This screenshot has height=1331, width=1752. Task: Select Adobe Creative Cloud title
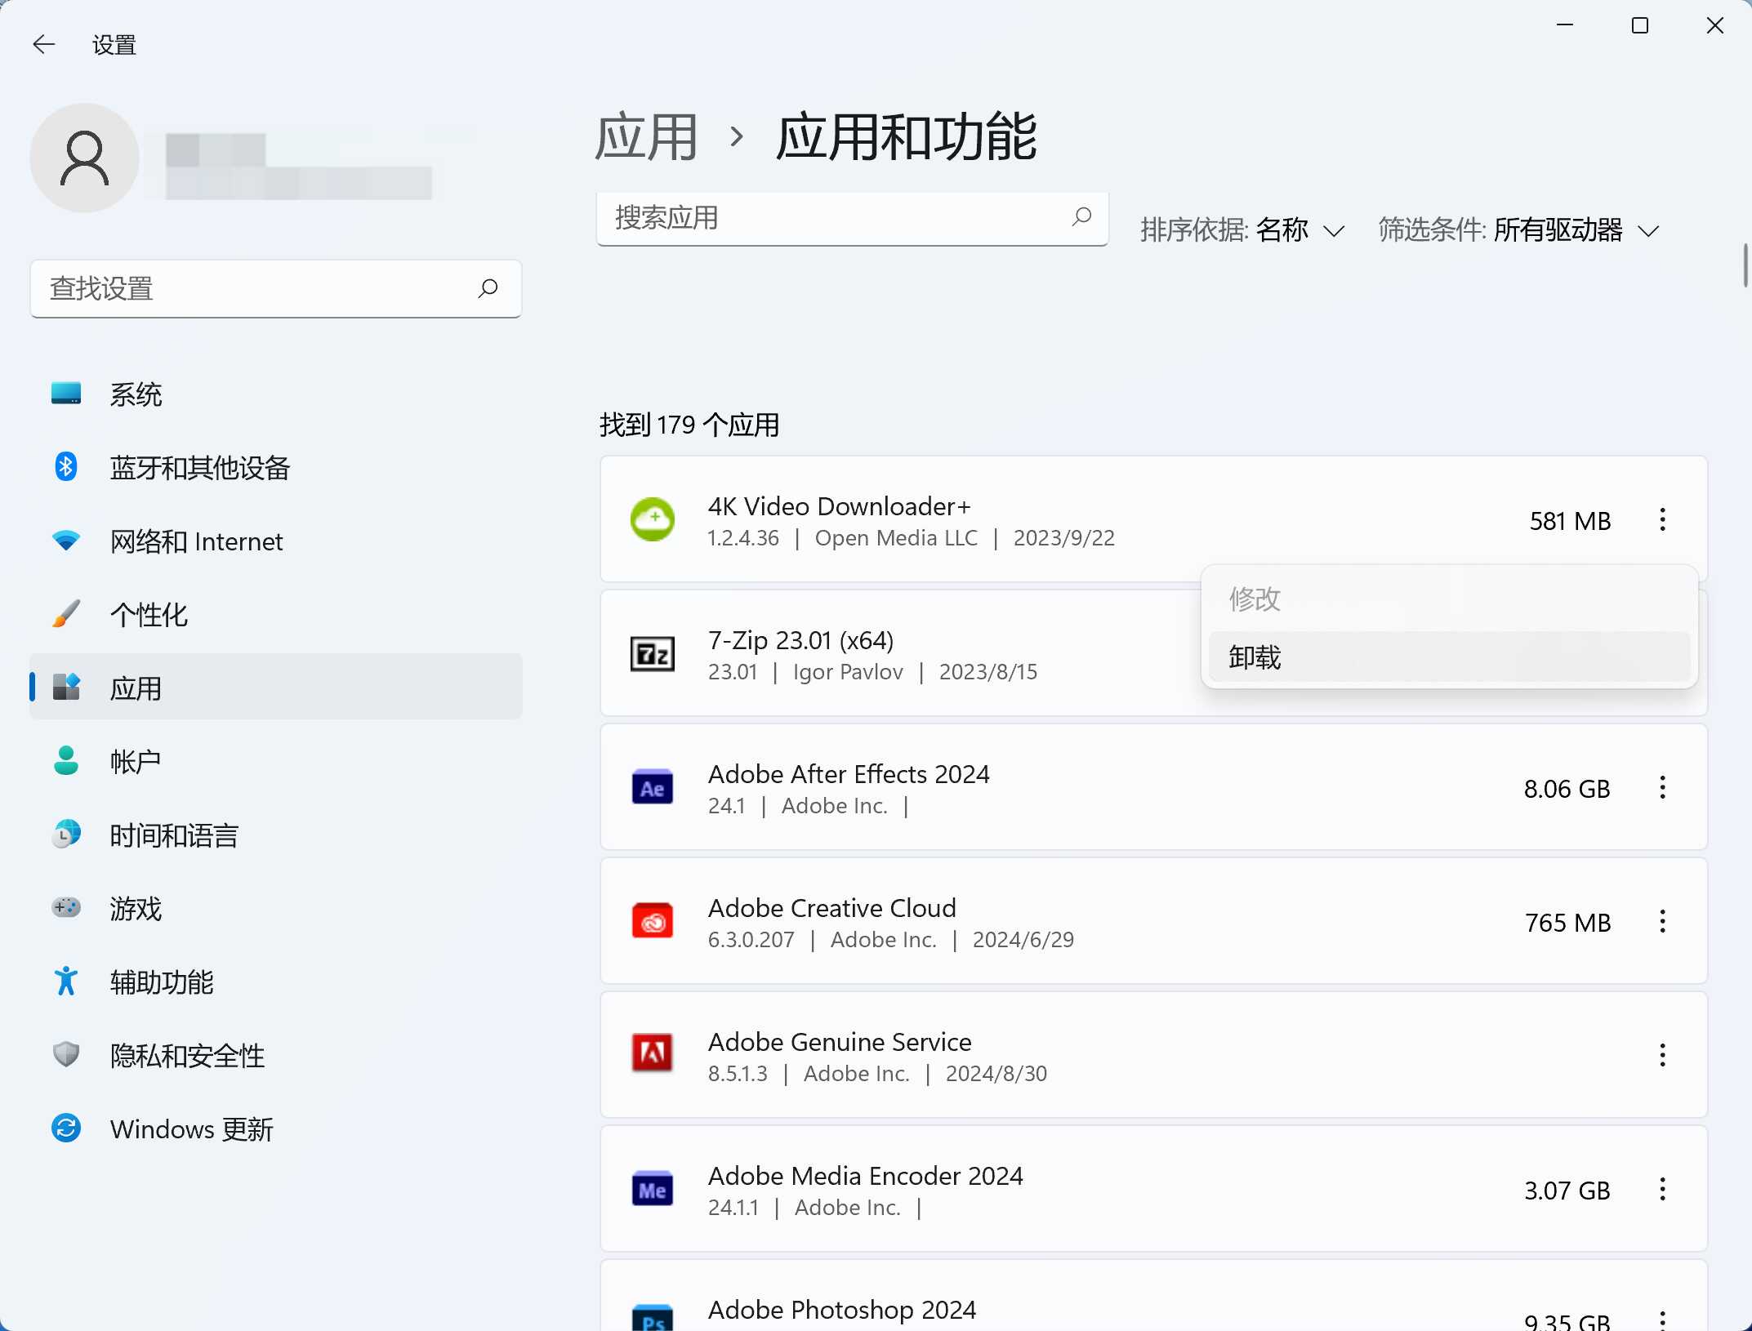[x=831, y=908]
